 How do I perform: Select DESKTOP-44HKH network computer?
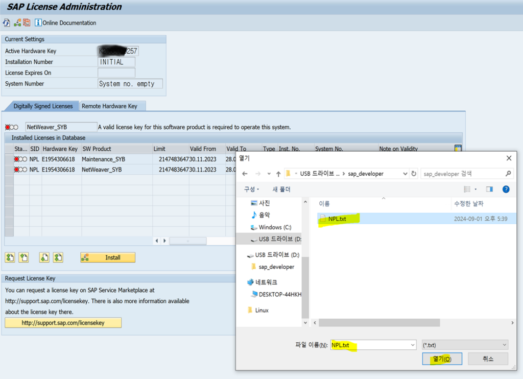[x=276, y=294]
